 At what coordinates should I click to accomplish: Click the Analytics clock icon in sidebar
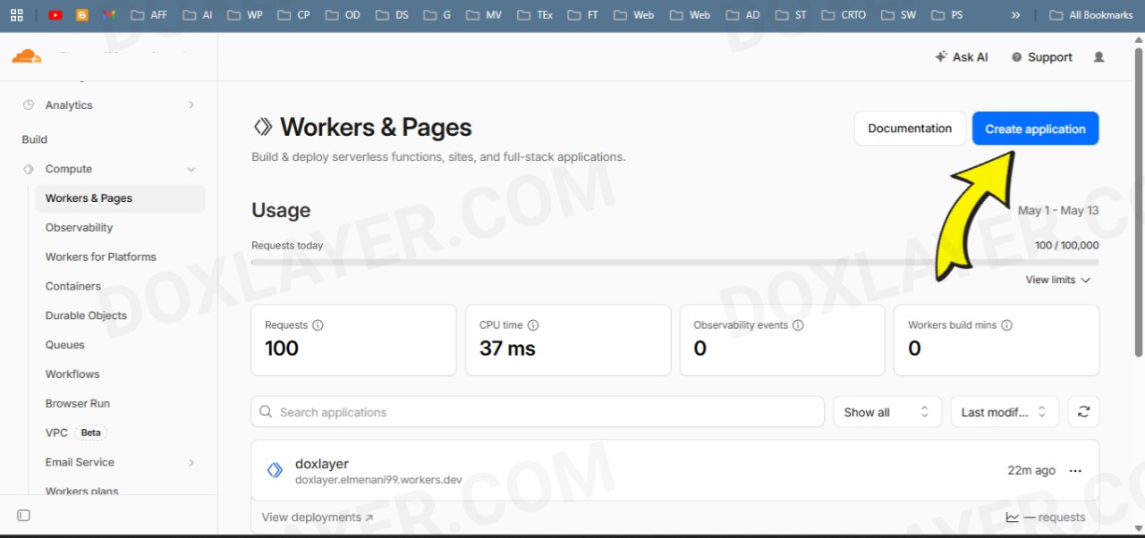click(29, 105)
